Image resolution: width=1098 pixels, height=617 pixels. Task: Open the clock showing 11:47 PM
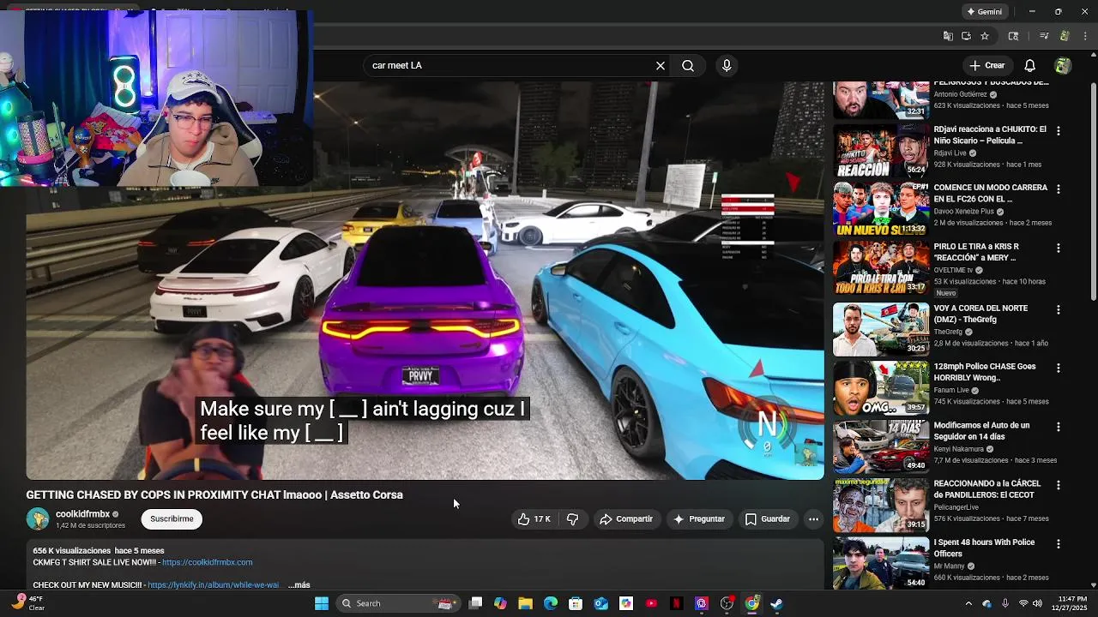(1070, 603)
